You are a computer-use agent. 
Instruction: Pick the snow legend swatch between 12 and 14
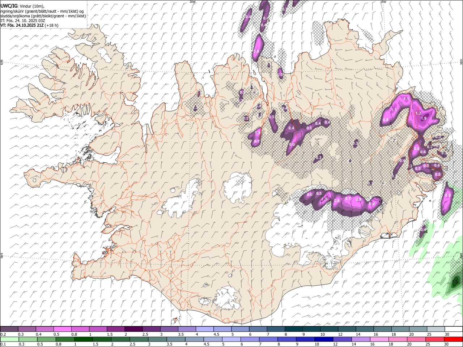(347, 329)
